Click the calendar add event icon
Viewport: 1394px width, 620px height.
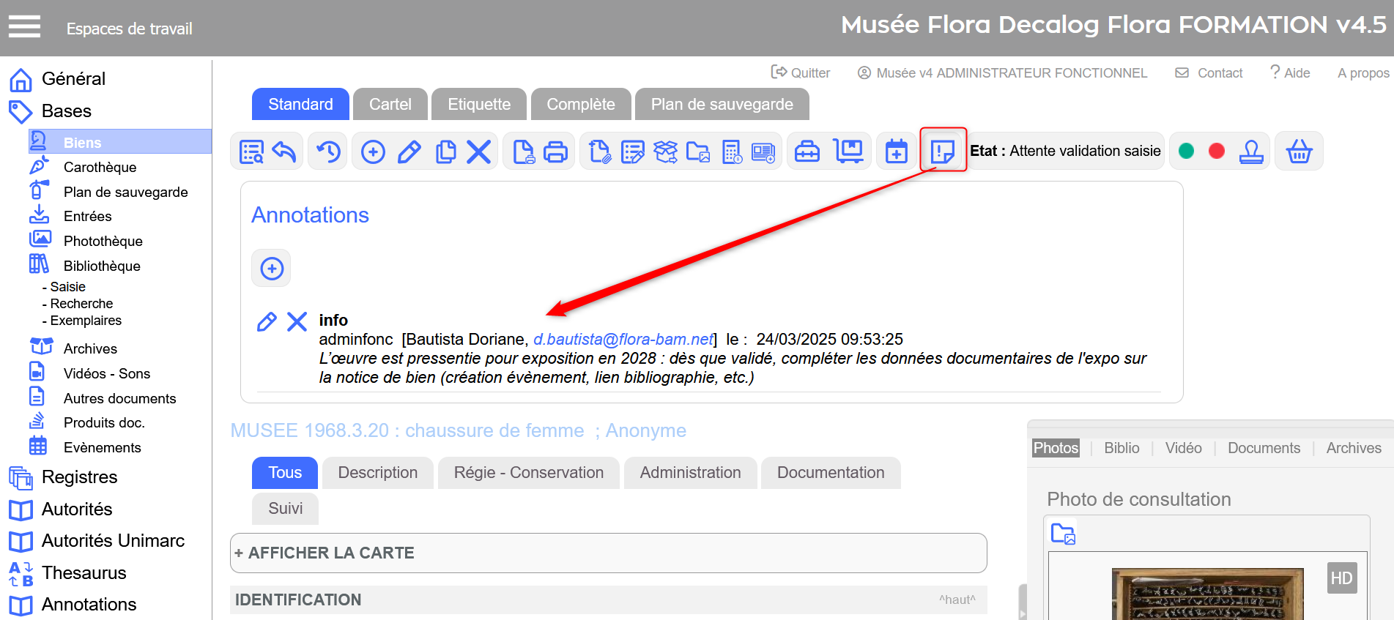click(x=896, y=152)
